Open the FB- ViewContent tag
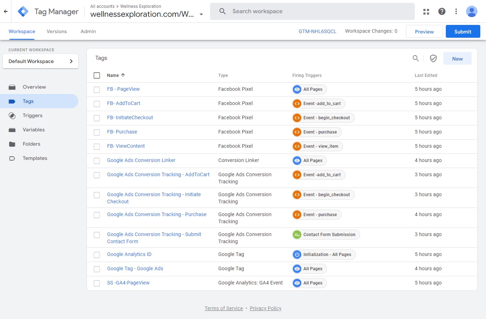The height and width of the screenshot is (319, 486). coord(126,146)
